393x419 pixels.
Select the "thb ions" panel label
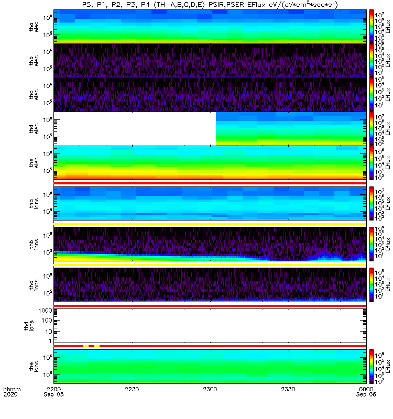tap(34, 244)
